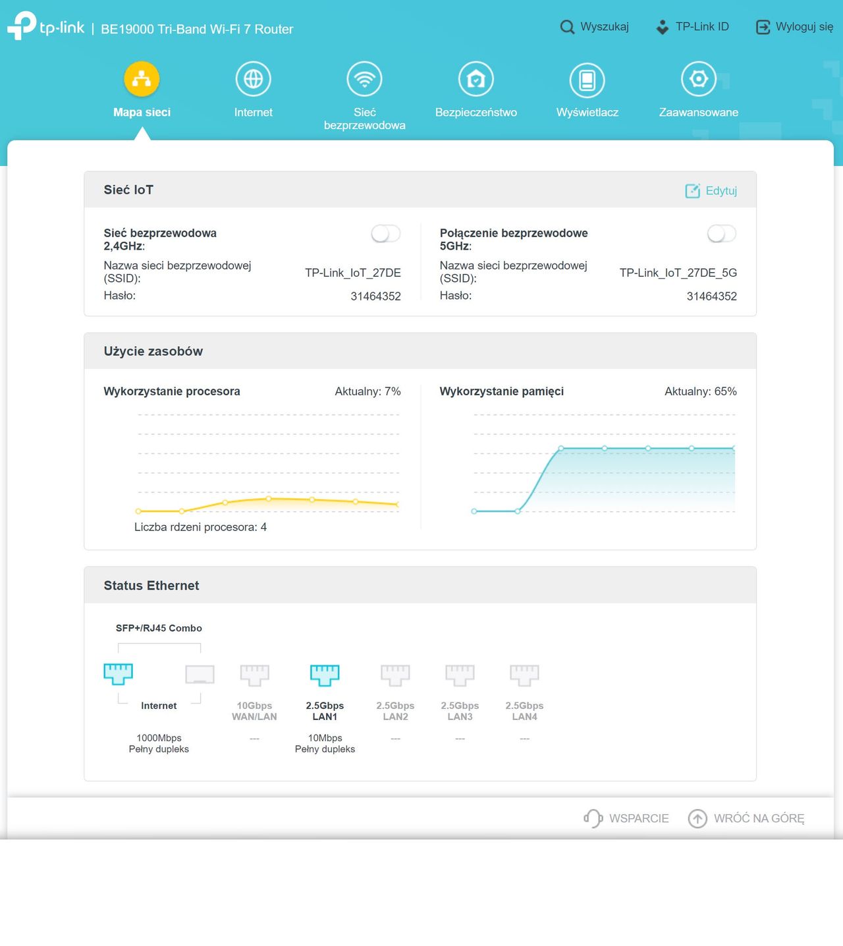Open the Mapa sieci network map icon
Screen dimensions: 843x946
tap(142, 79)
